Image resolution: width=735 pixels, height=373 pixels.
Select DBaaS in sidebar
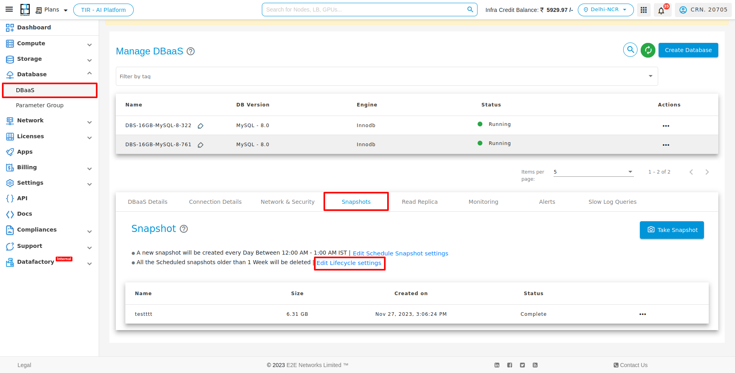click(50, 90)
